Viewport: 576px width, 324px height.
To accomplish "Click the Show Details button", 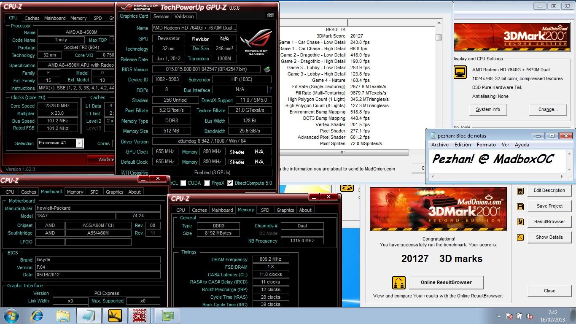I will pyautogui.click(x=549, y=238).
